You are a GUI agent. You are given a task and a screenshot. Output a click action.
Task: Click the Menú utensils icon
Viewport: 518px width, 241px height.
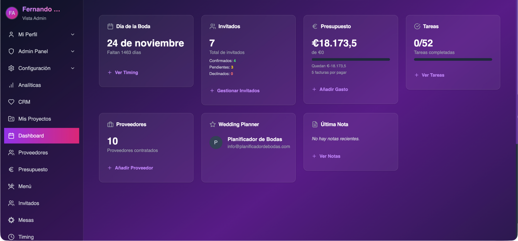pyautogui.click(x=11, y=186)
